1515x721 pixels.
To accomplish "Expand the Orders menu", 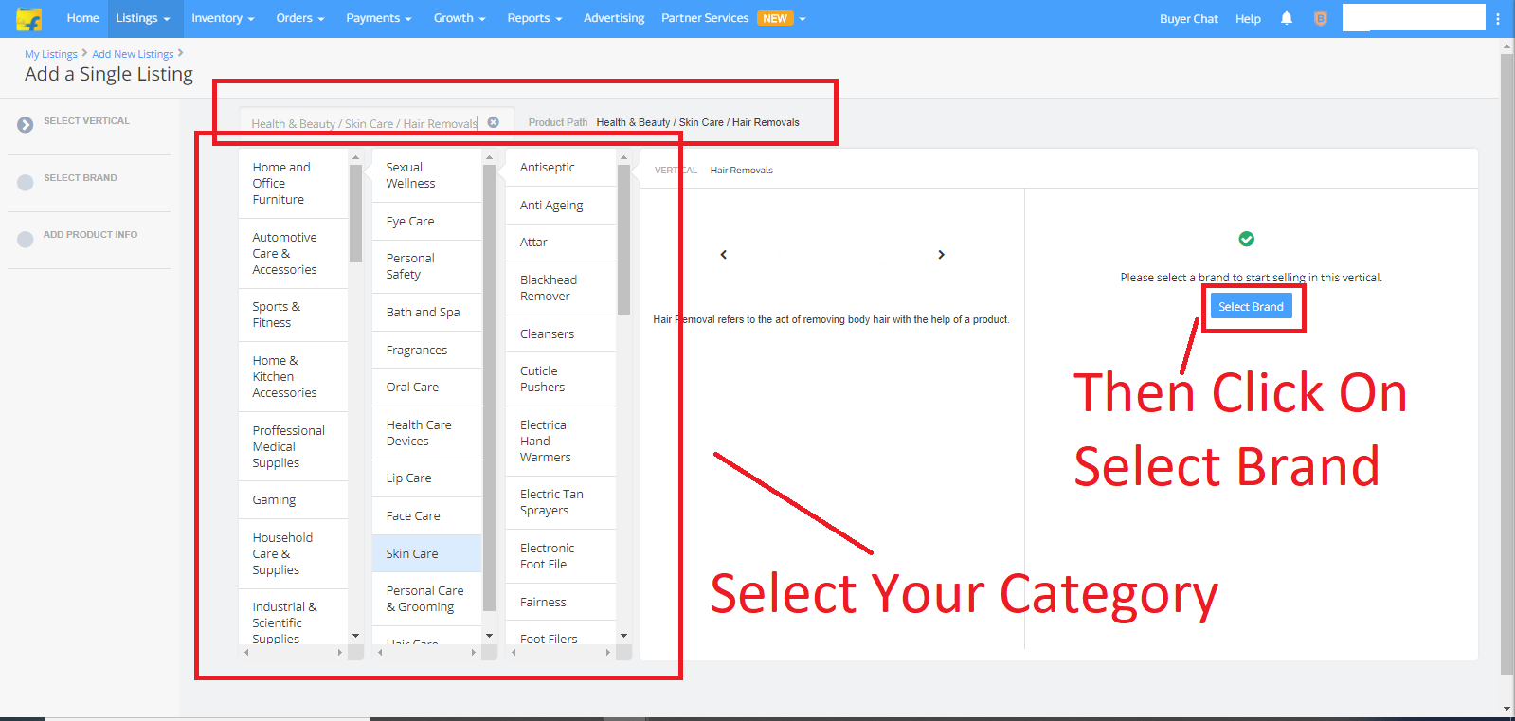I will [x=300, y=18].
